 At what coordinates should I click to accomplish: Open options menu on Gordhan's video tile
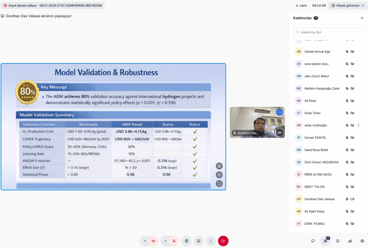point(279,112)
